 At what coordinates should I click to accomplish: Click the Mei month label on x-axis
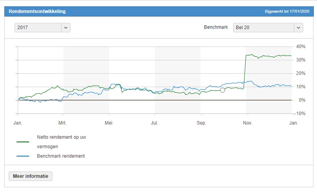pyautogui.click(x=109, y=123)
